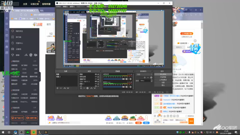
Task: Go to browser home page icon
Action: (25, 15)
